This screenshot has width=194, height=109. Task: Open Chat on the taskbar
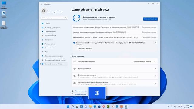click(86, 107)
